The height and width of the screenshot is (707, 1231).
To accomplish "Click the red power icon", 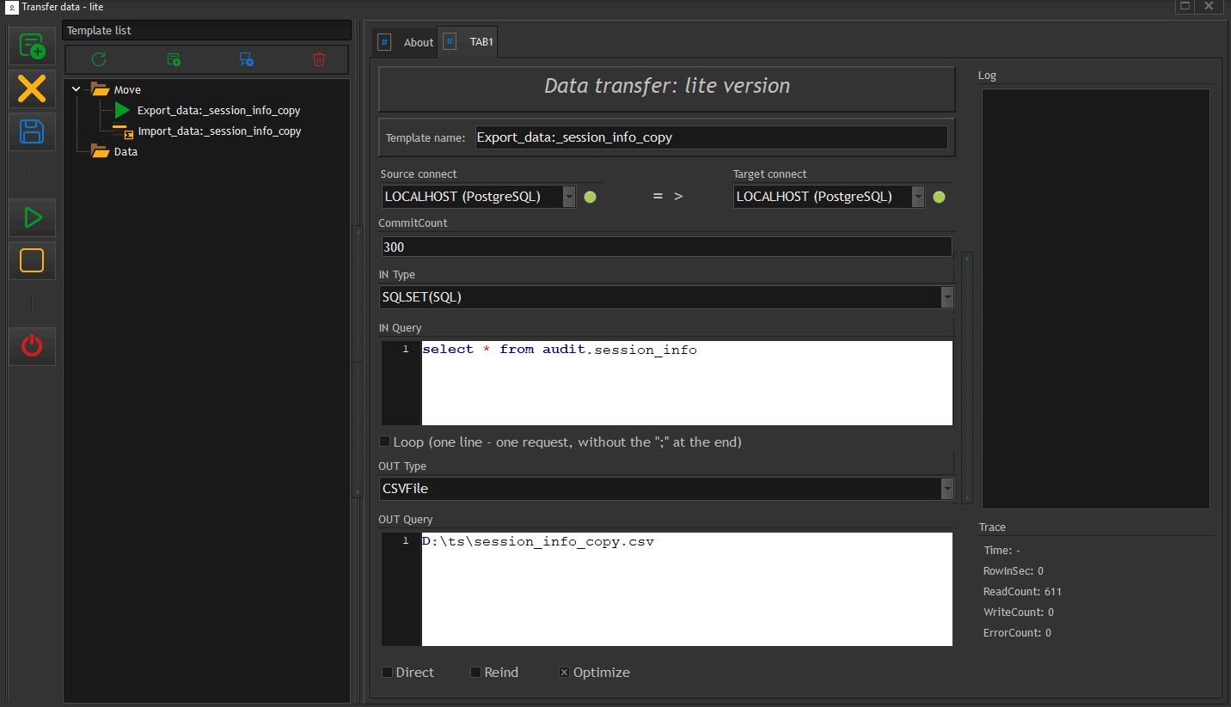I will coord(32,346).
